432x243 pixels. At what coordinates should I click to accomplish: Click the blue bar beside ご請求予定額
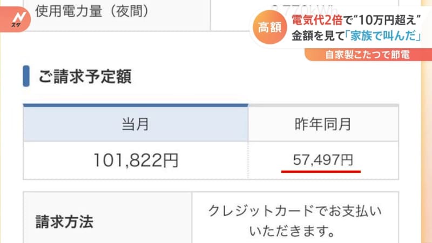(x=26, y=76)
